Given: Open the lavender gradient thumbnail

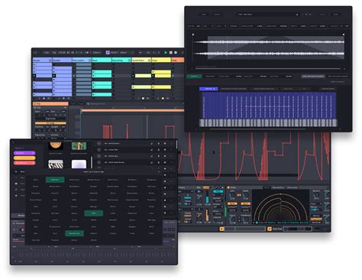Looking at the screenshot, I should tap(79, 164).
